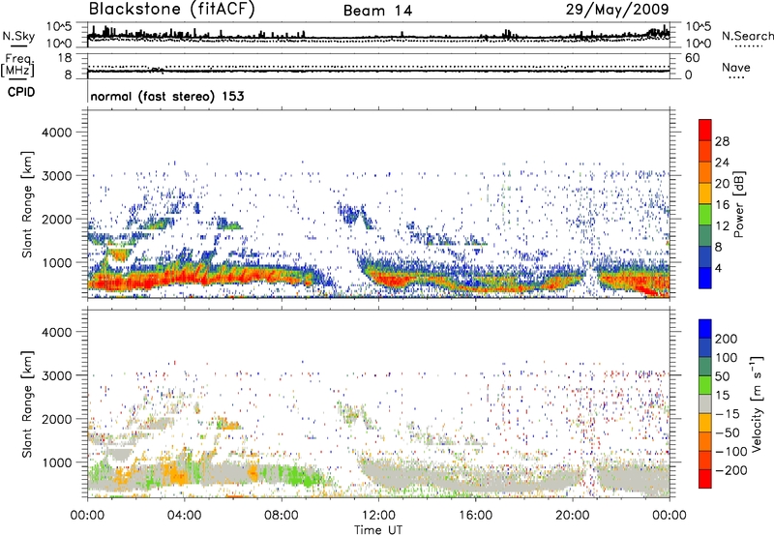774x536 pixels.
Task: Click the "16:00" time tick label
Action: click(x=475, y=516)
